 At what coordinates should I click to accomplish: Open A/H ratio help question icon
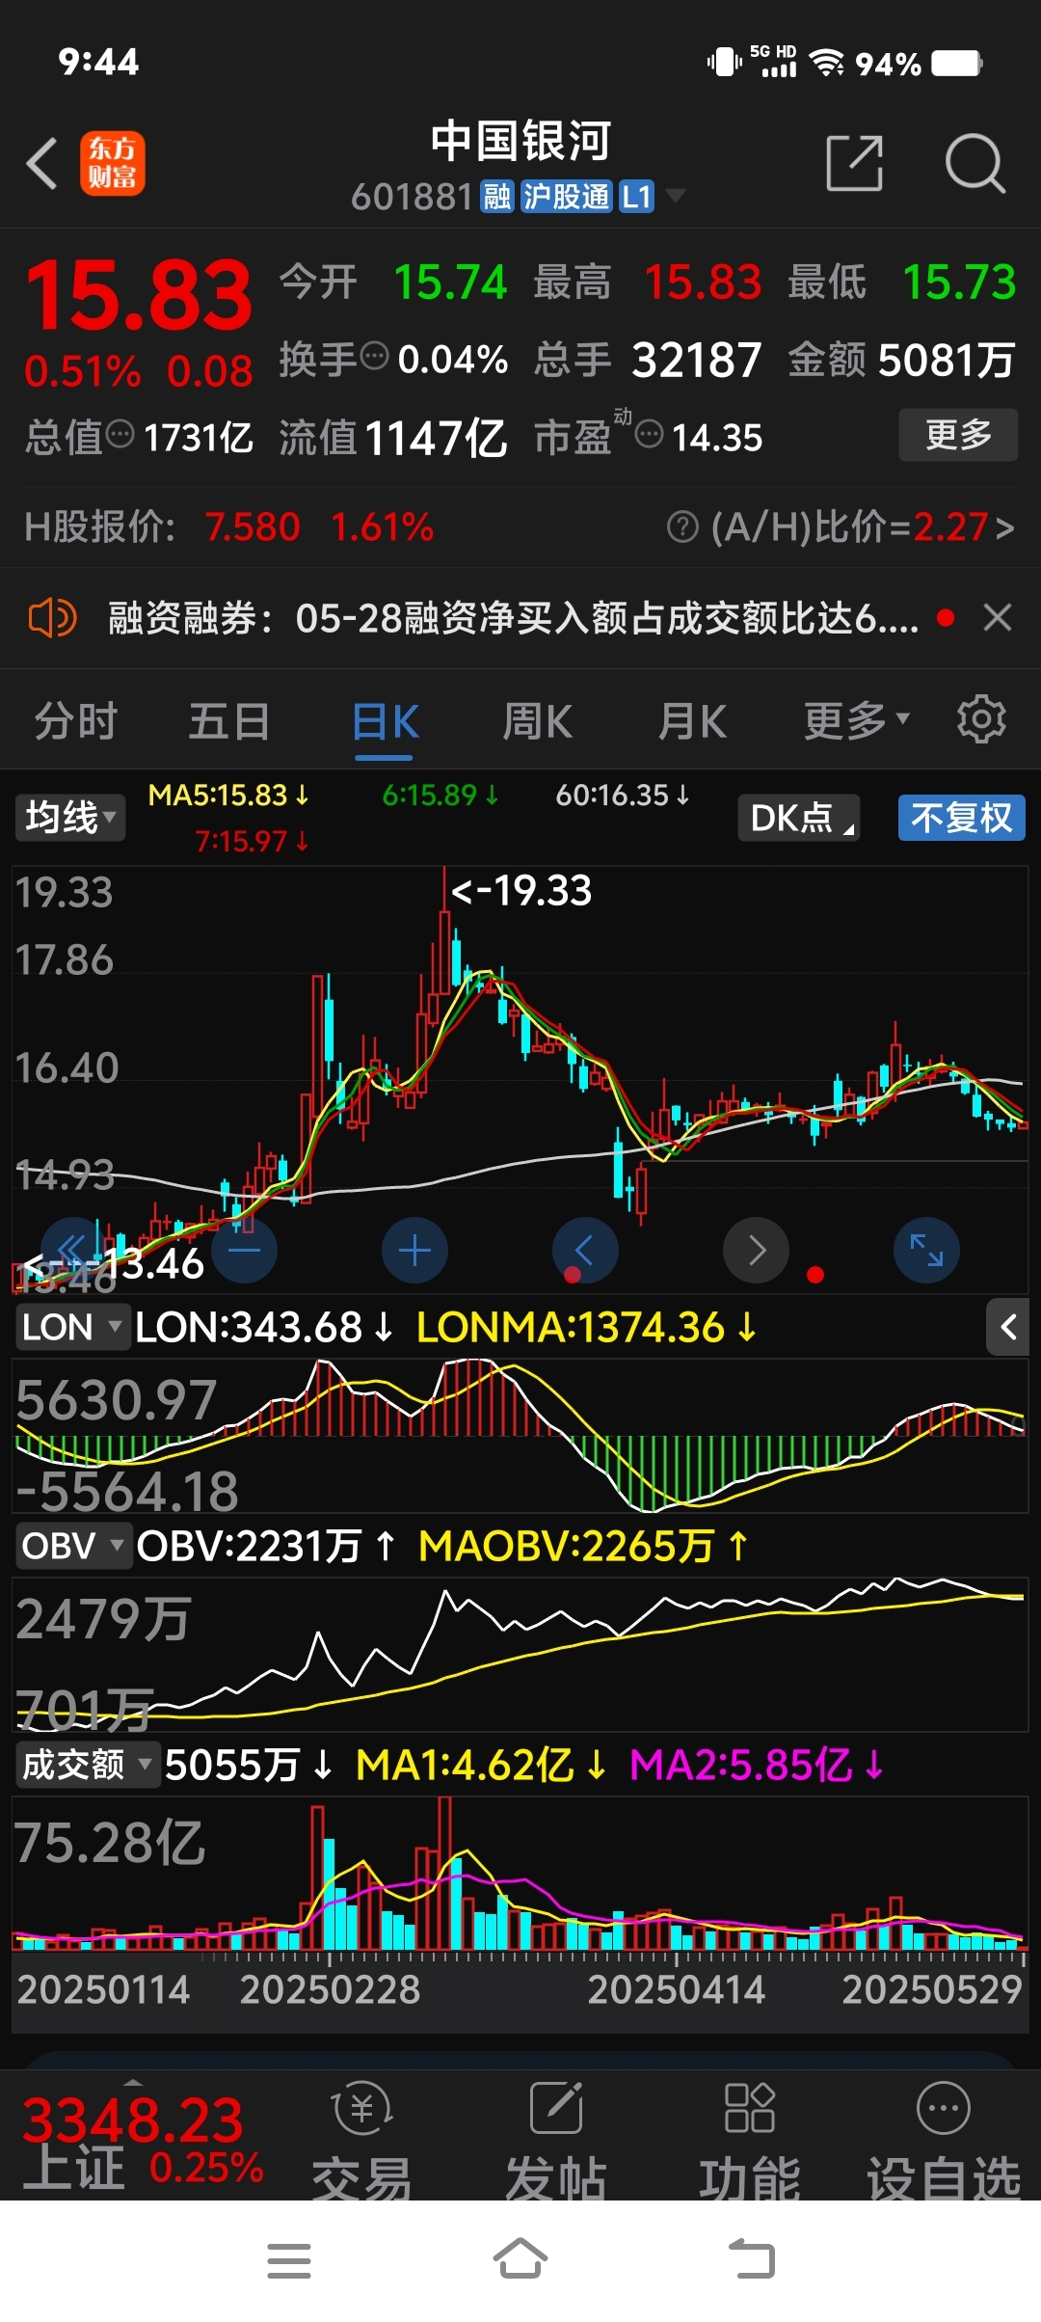click(682, 527)
